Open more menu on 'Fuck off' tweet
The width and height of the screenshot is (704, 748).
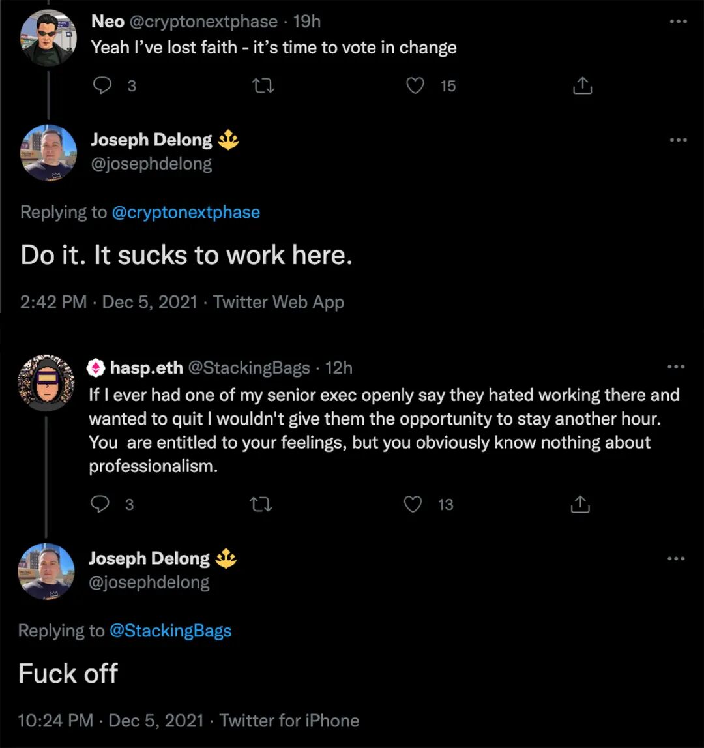[677, 558]
